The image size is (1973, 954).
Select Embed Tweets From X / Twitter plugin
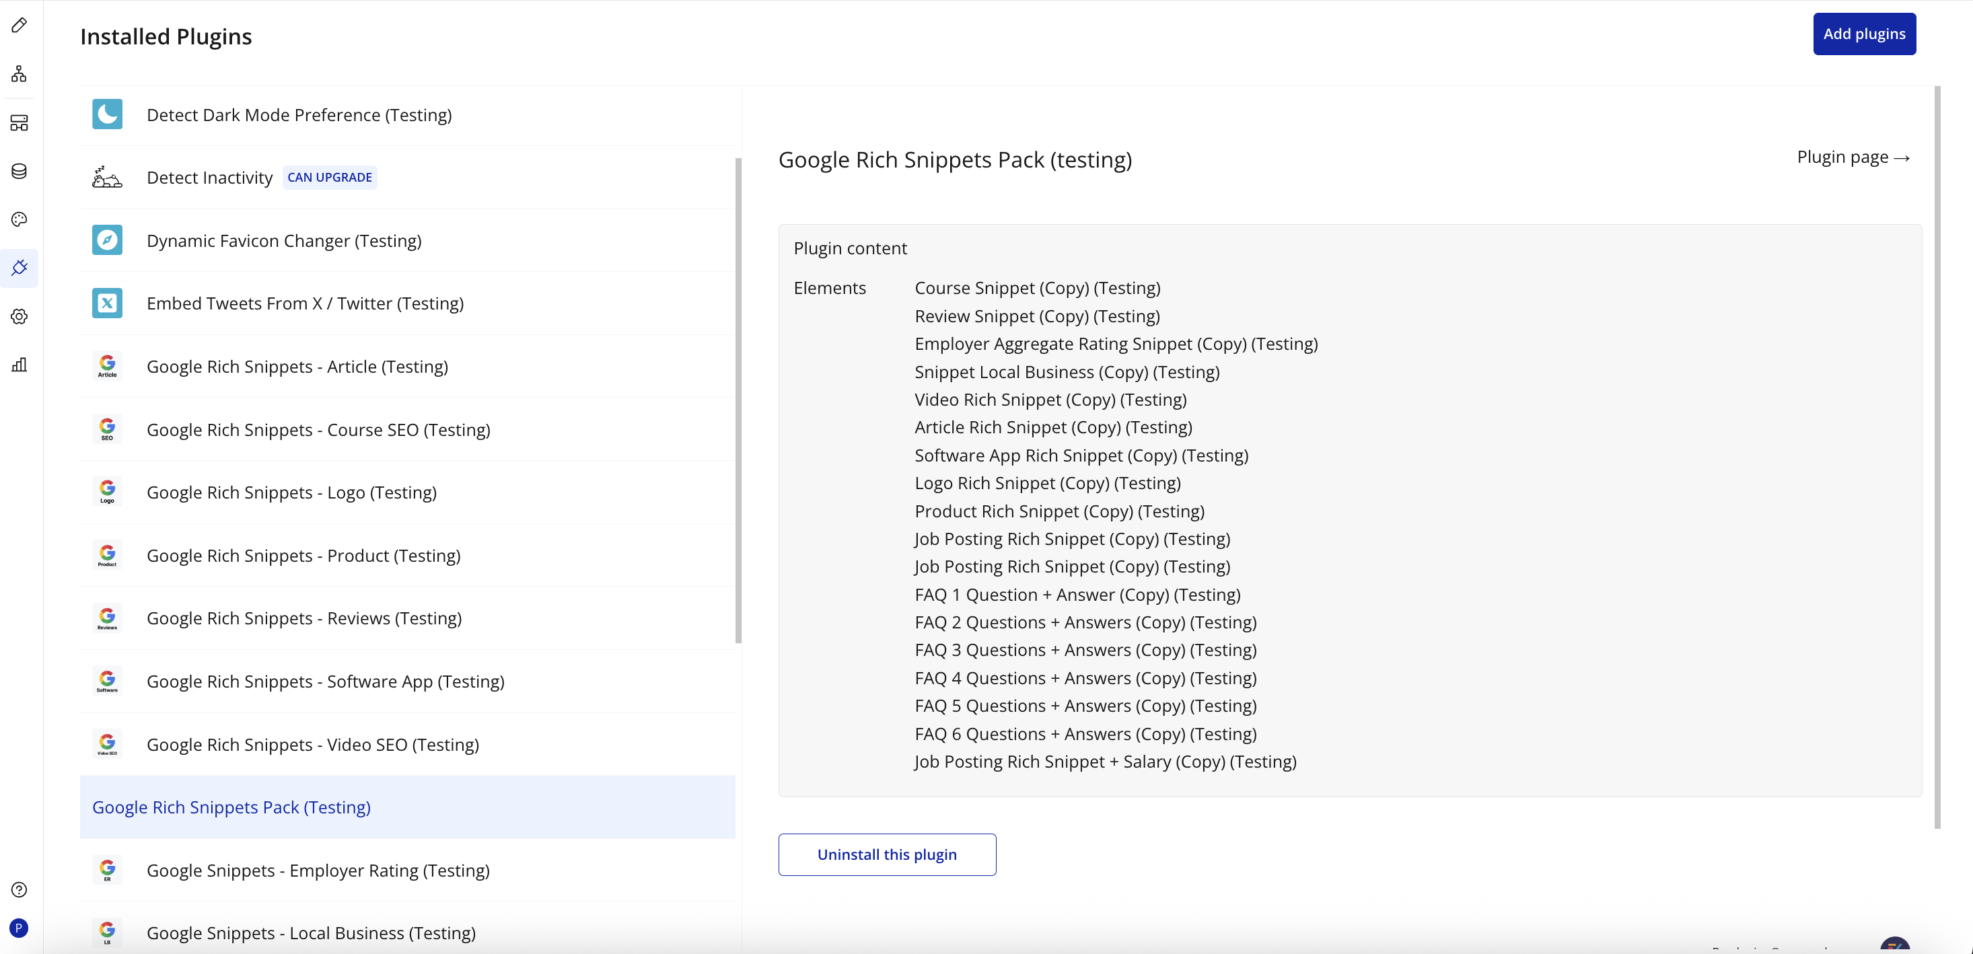tap(305, 304)
